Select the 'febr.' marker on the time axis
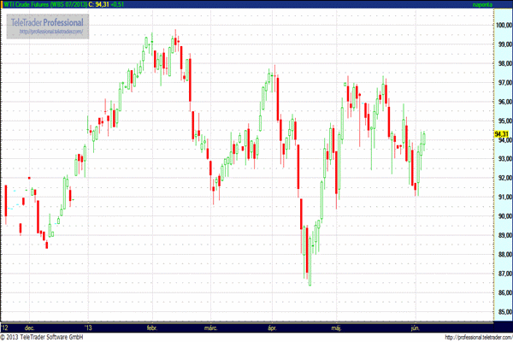 [x=152, y=327]
